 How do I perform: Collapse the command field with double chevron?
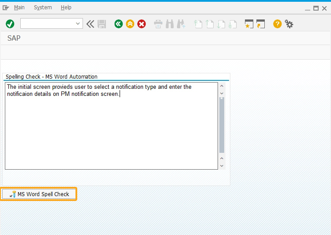[90, 24]
